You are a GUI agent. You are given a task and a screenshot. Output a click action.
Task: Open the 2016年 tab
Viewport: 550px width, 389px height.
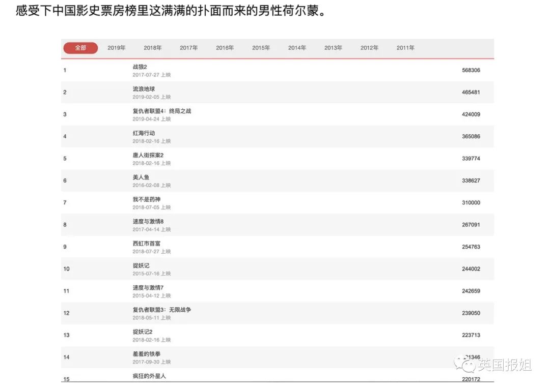tap(225, 48)
